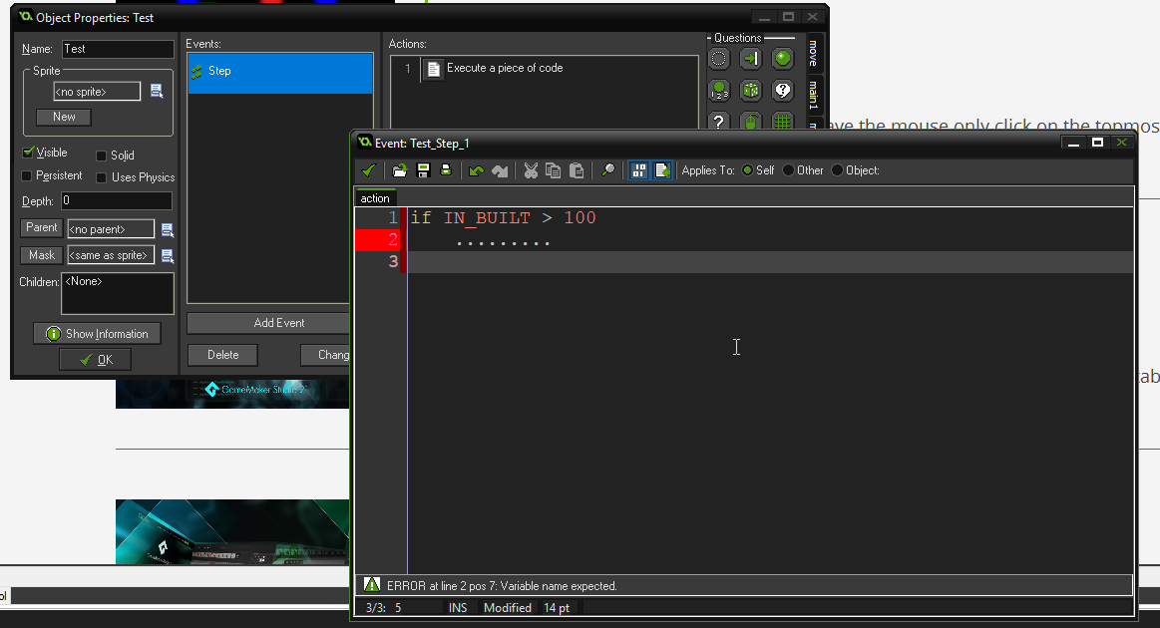Image resolution: width=1160 pixels, height=628 pixels.
Task: Enable the Solid checkbox
Action: click(102, 156)
